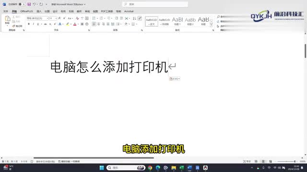The image size is (307, 172).
Task: Open the 设计 tab
Action: (x=55, y=11)
